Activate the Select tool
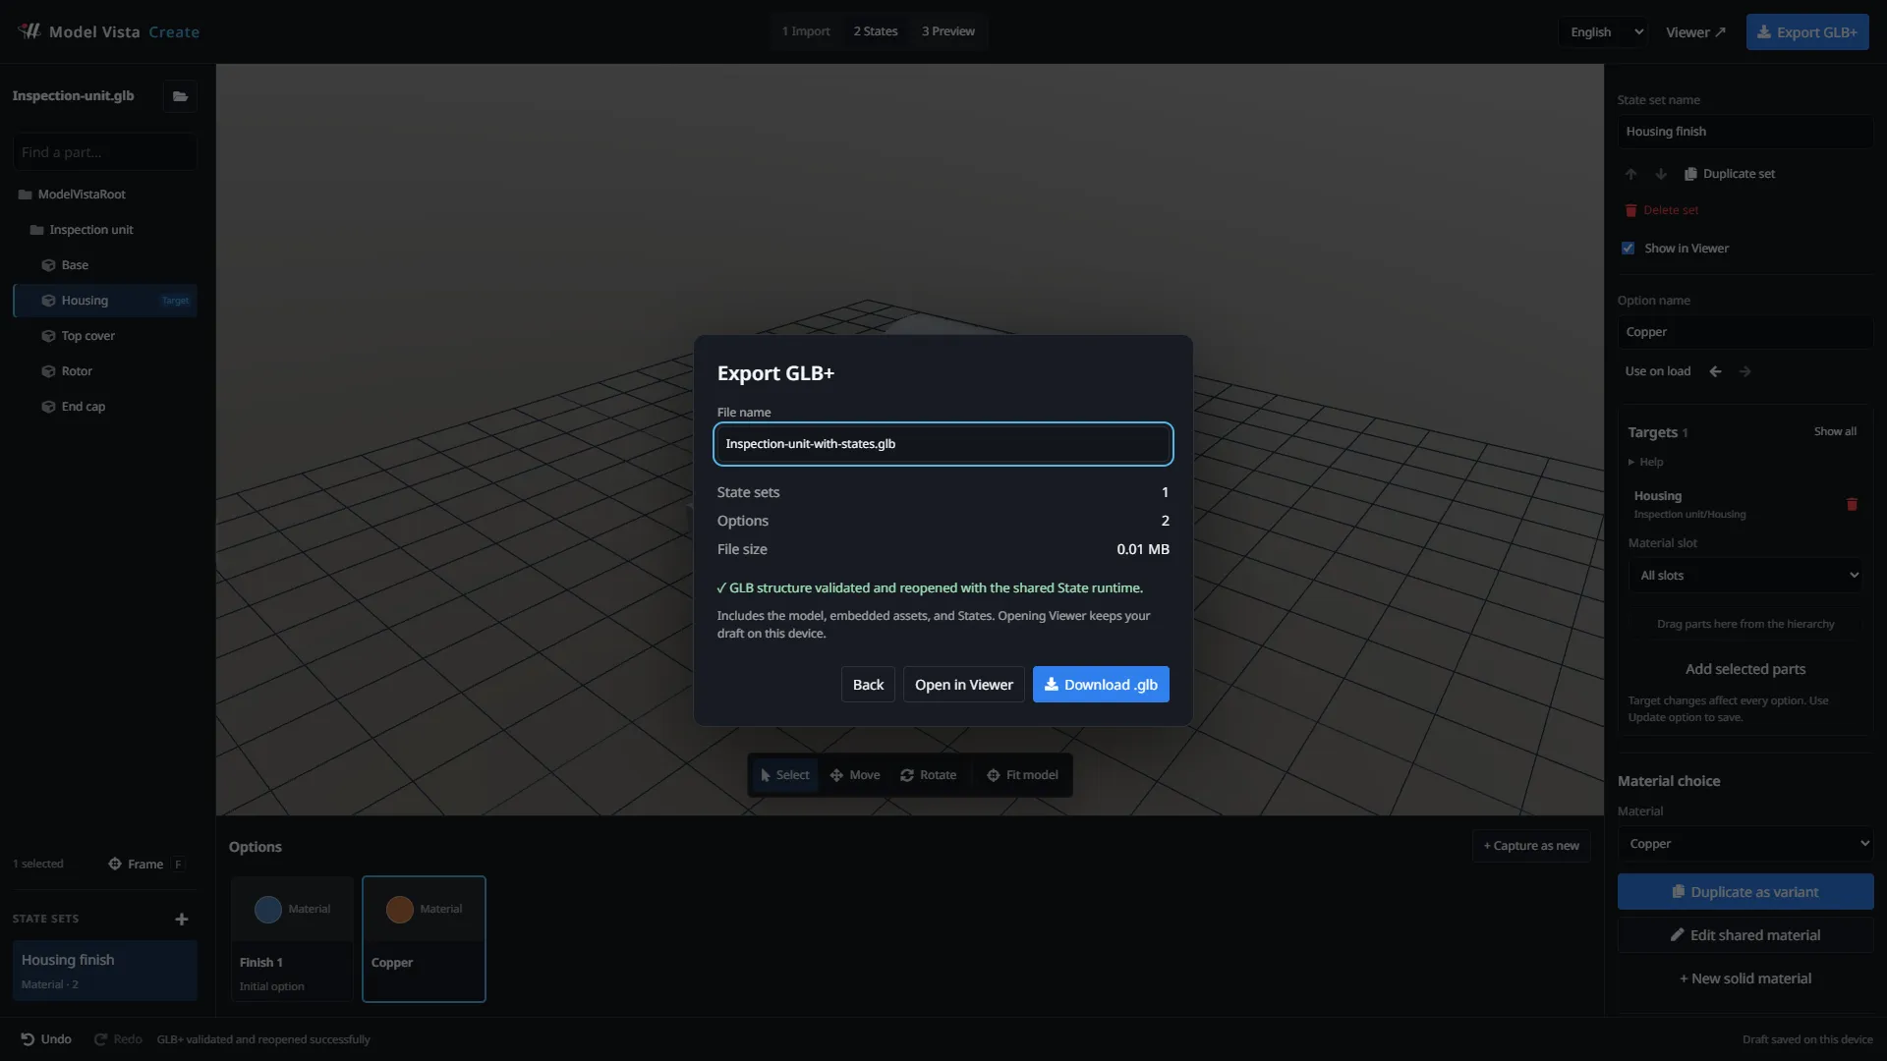 tap(785, 775)
